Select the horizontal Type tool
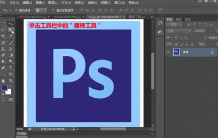Viewport: 218px width, 138px height. (x=11, y=68)
